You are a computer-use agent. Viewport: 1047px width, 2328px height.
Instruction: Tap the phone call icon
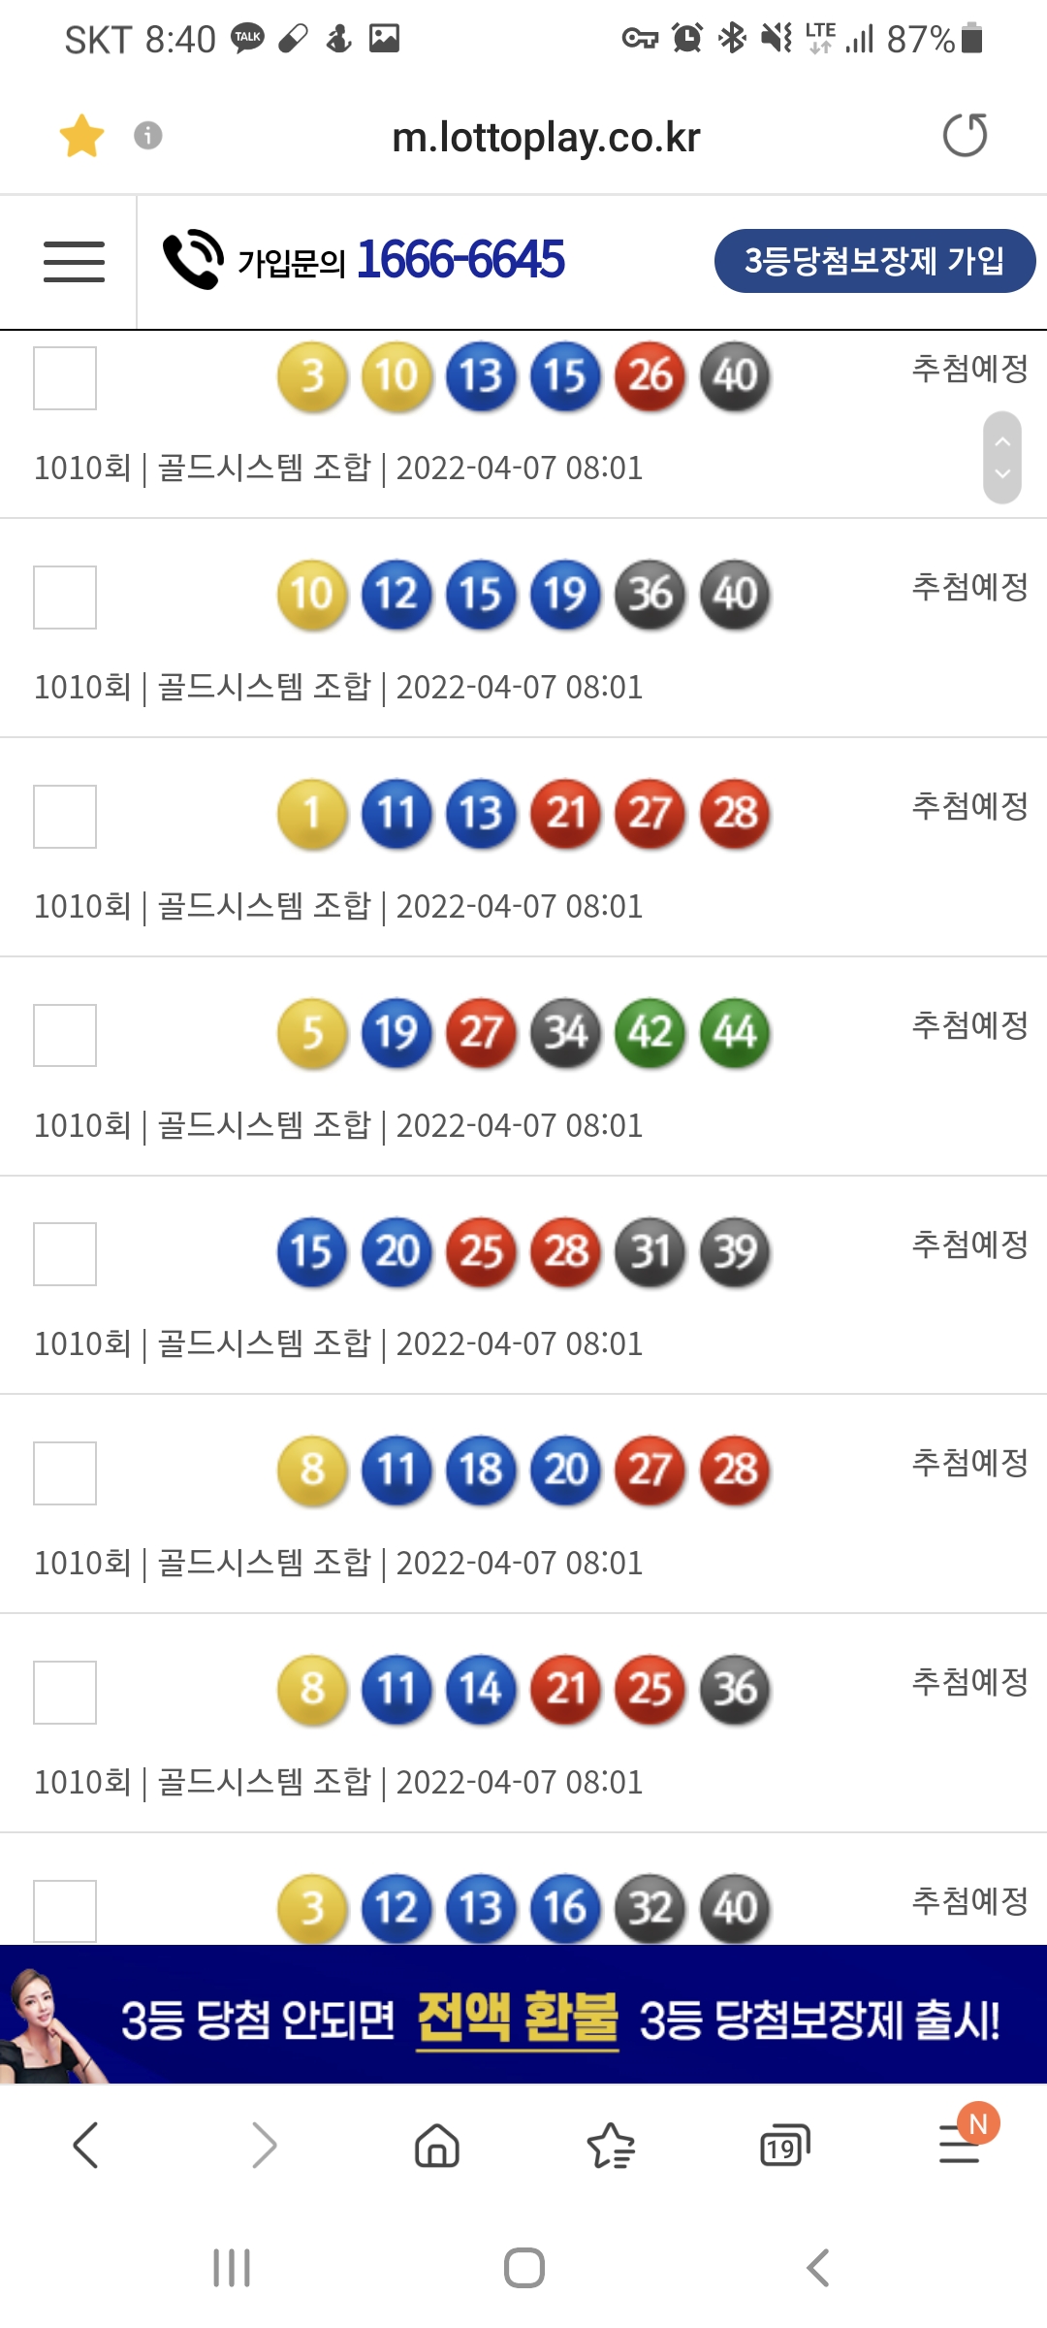[x=193, y=259]
